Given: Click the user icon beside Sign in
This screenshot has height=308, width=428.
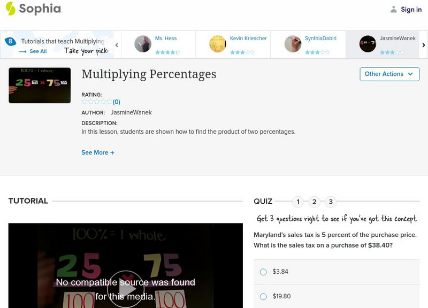Looking at the screenshot, I should (393, 9).
